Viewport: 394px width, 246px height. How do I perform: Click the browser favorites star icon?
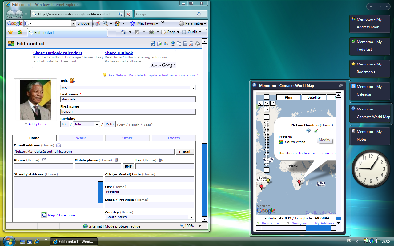point(10,32)
